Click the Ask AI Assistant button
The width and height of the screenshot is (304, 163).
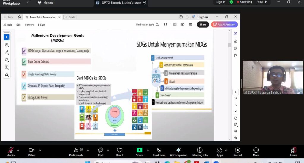coord(224,25)
